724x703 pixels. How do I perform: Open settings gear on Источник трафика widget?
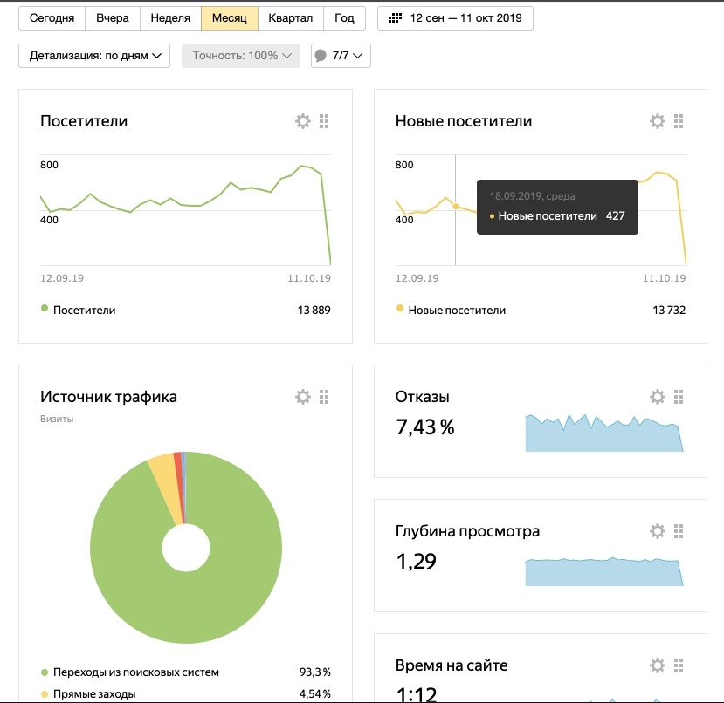(x=303, y=397)
